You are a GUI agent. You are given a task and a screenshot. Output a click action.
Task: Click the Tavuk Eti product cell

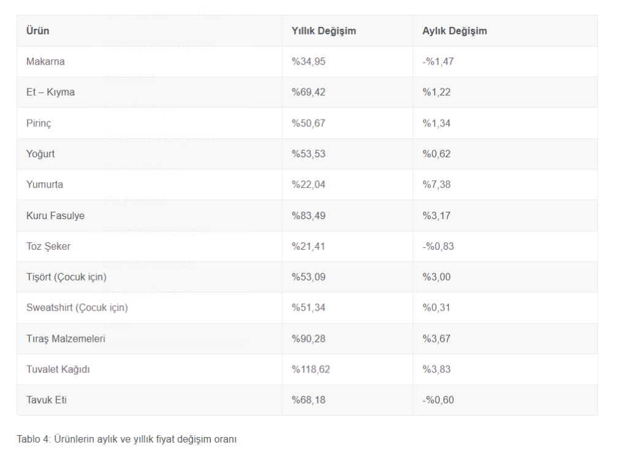(47, 400)
